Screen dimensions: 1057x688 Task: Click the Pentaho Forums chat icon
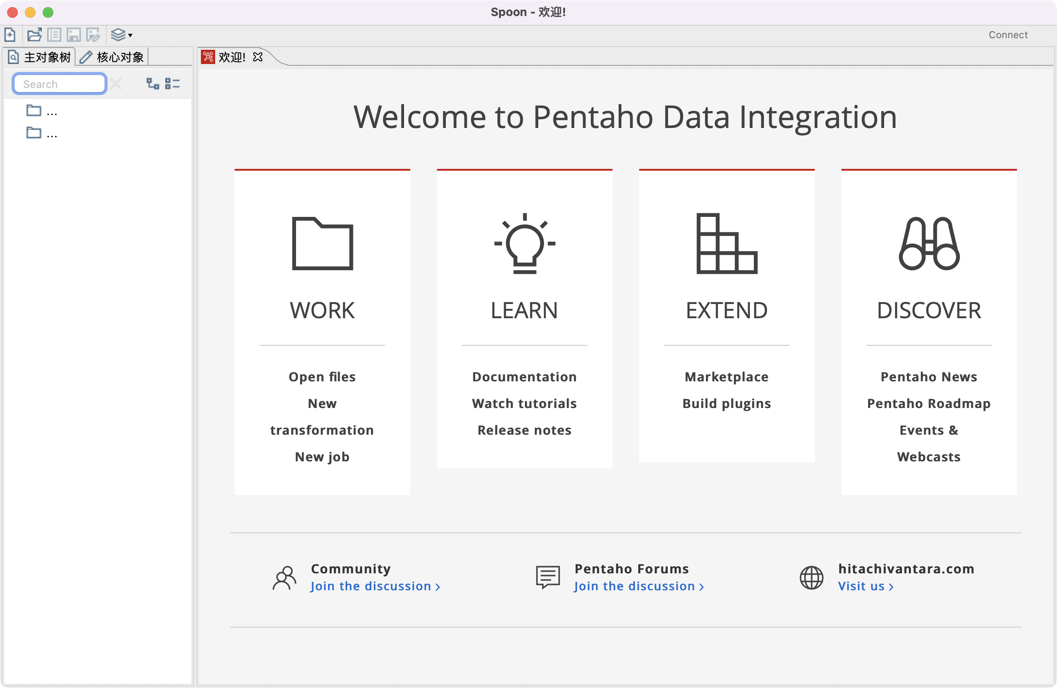tap(548, 577)
